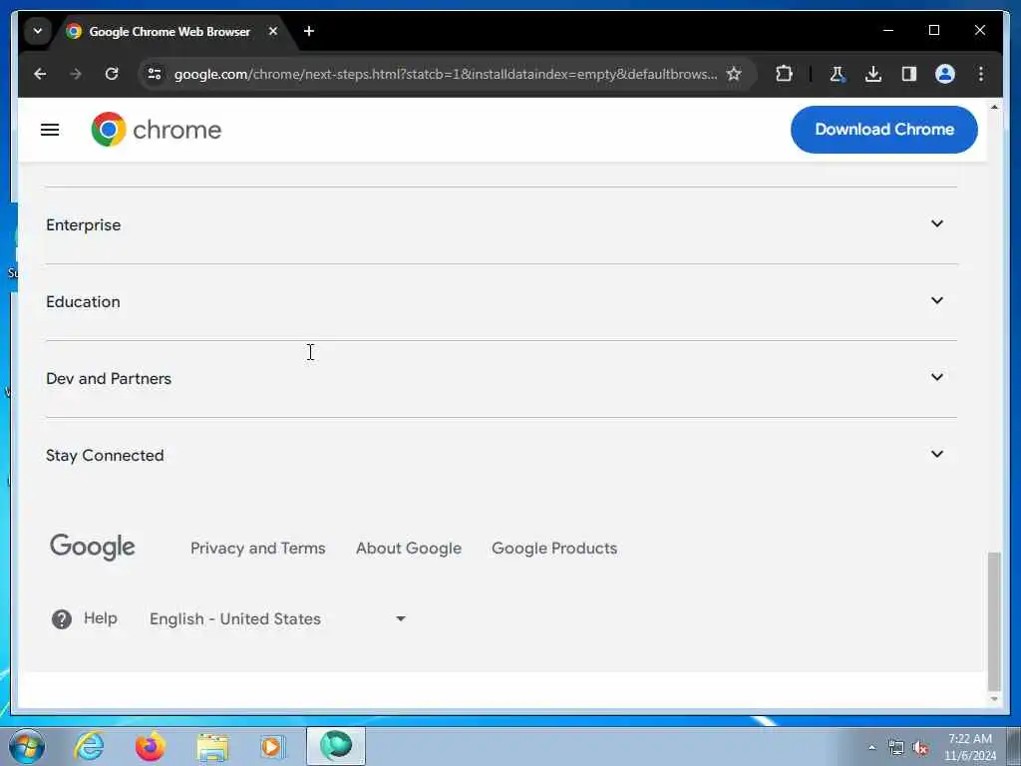Launch Internet Explorer from the taskbar
Image resolution: width=1021 pixels, height=766 pixels.
coord(89,746)
